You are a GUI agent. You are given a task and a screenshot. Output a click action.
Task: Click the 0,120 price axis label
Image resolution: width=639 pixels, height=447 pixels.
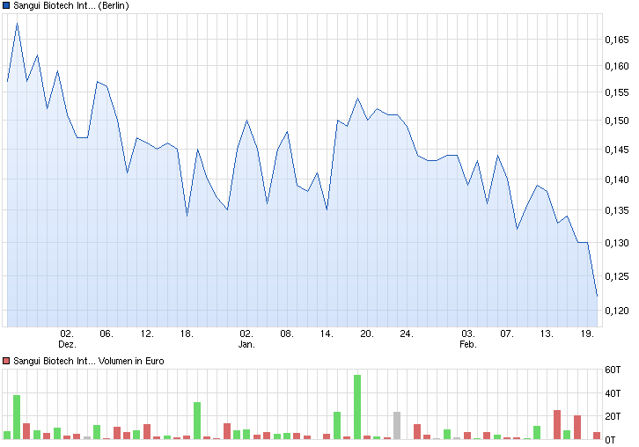click(617, 311)
